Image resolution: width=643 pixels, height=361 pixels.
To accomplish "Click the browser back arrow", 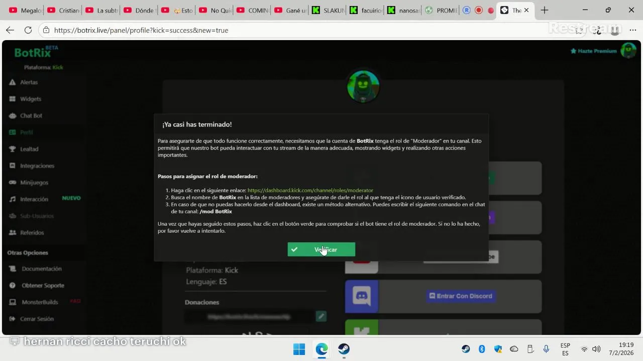I will click(x=10, y=30).
